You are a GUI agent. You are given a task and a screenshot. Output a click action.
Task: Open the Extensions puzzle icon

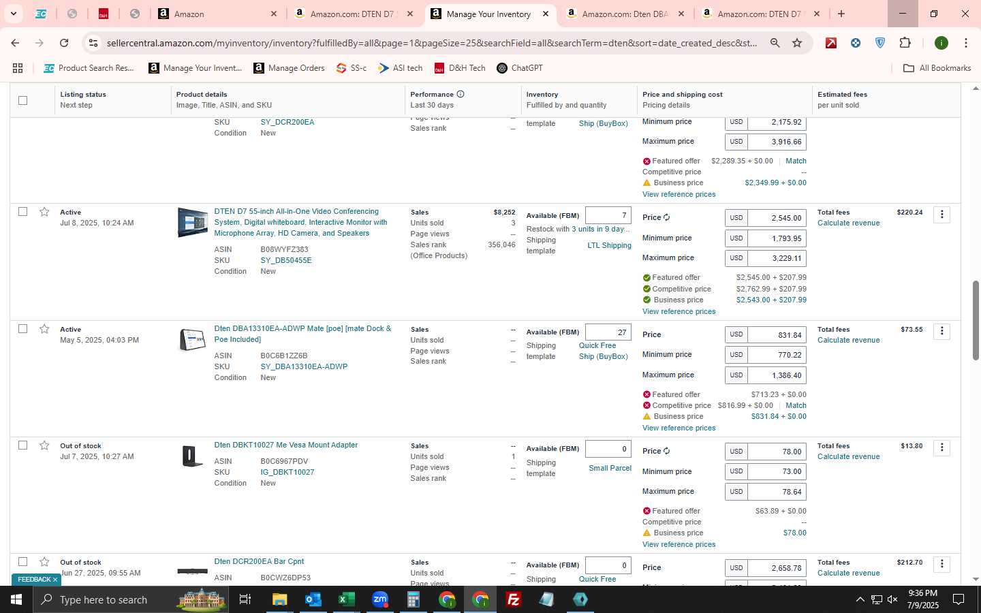[x=905, y=43]
